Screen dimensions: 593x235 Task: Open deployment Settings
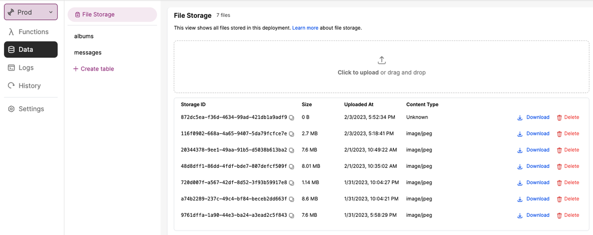pos(31,109)
